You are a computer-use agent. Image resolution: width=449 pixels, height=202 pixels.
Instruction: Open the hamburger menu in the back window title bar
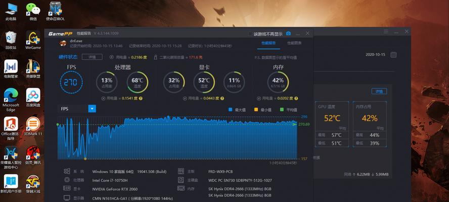(x=386, y=31)
